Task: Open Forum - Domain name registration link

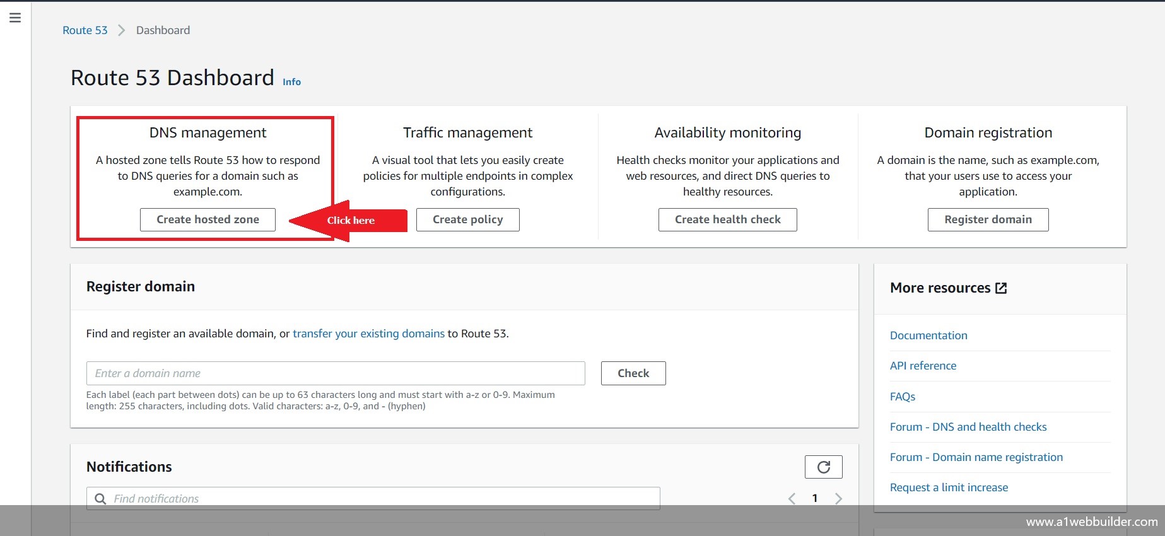Action: 976,457
